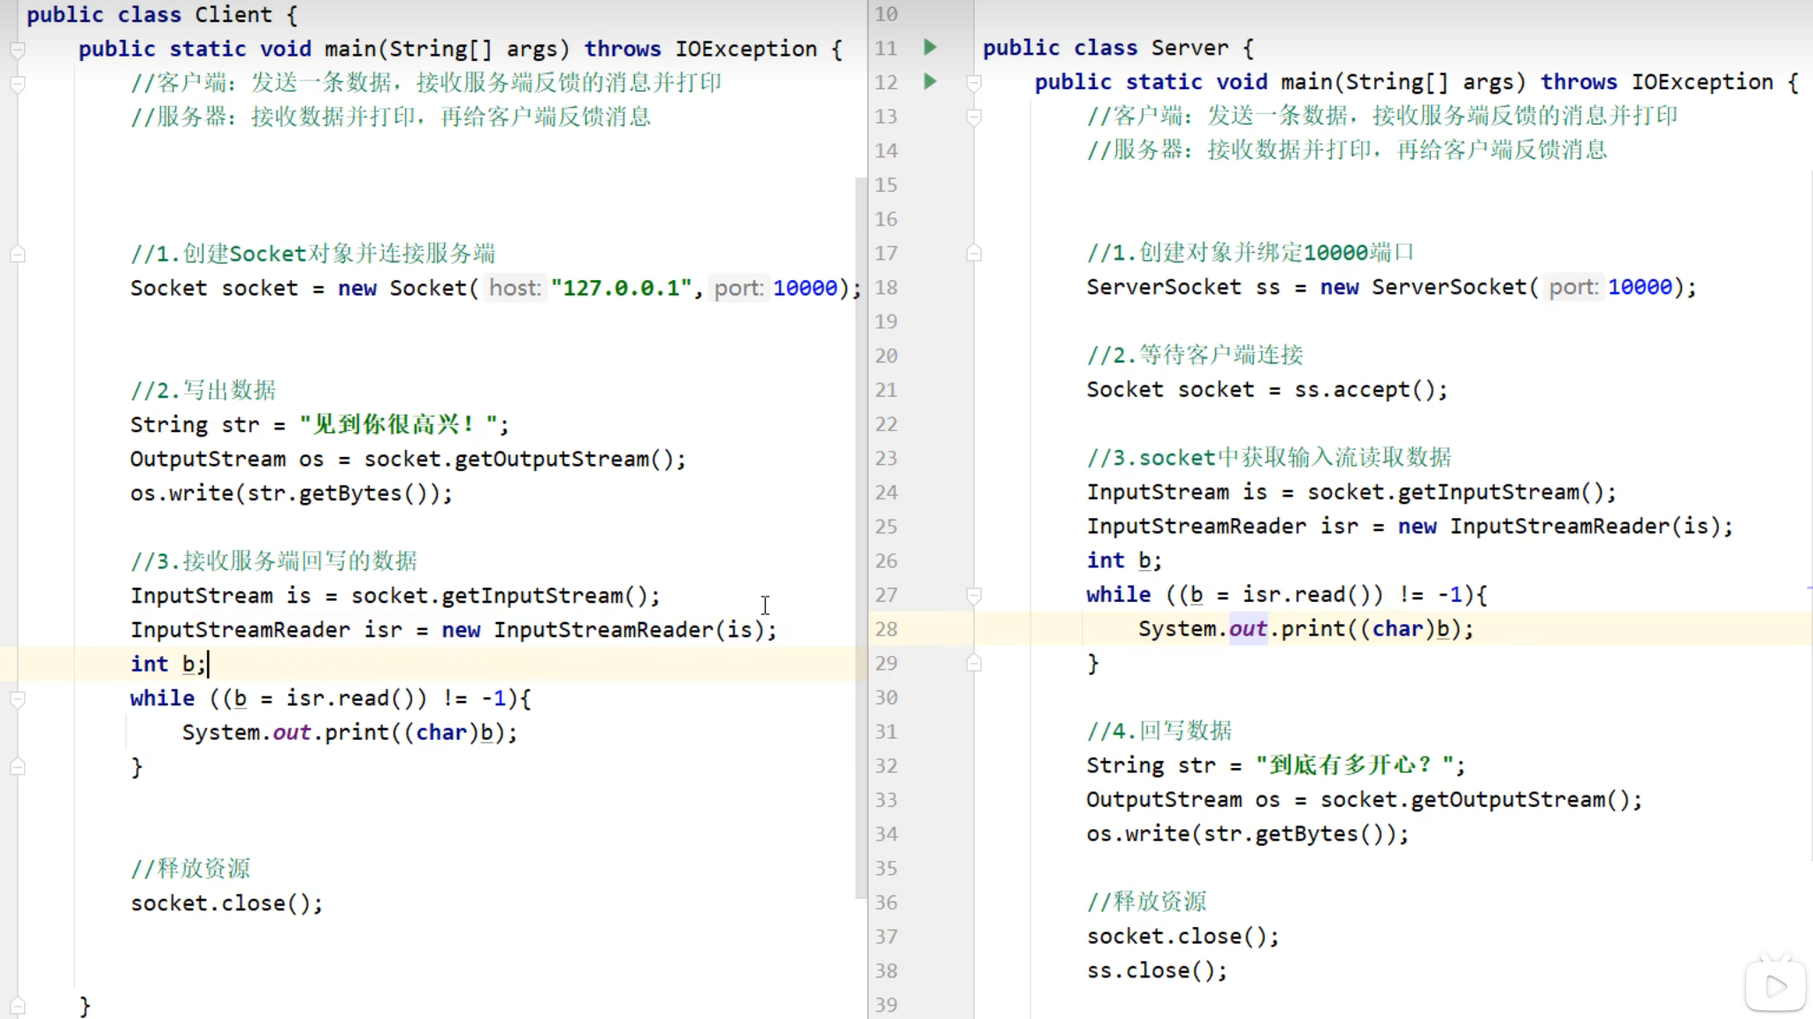Click ss.accept() call on line 21
The height and width of the screenshot is (1019, 1813).
(1369, 390)
